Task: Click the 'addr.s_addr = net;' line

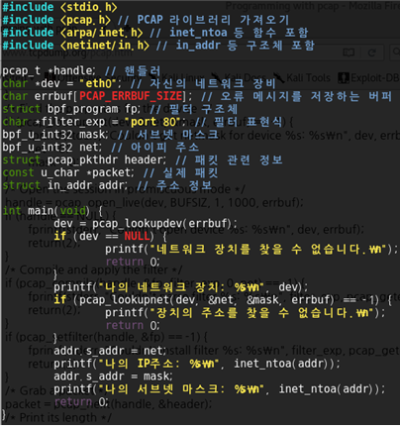Action: point(110,351)
